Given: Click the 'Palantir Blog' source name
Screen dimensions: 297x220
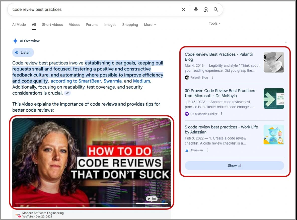Looking at the screenshot, I should [199, 78].
